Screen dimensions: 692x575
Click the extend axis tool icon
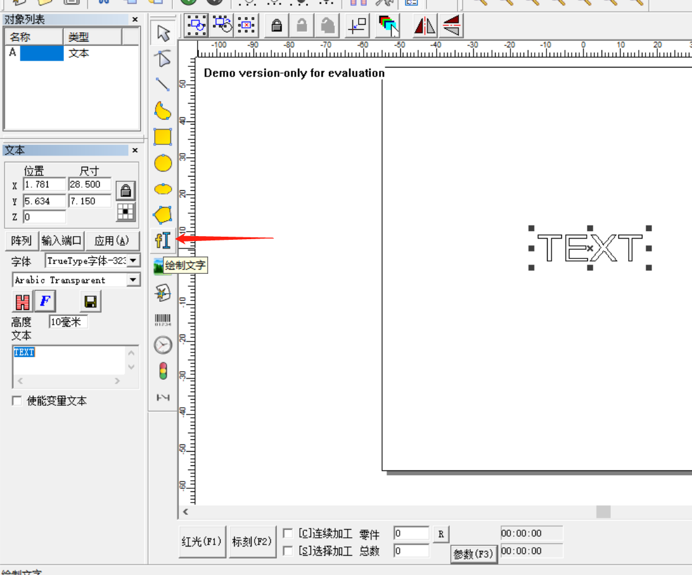[163, 397]
